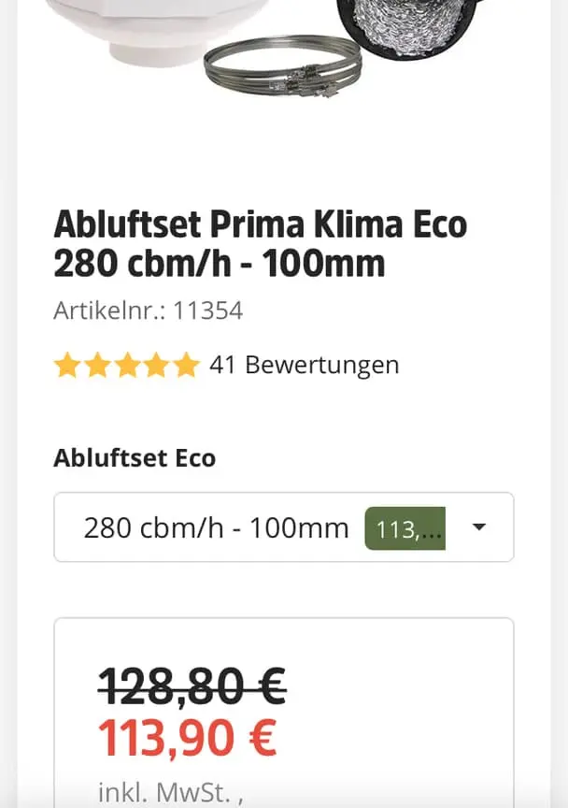Click the fourth rating star
Viewport: 568px width, 808px height.
[x=157, y=365]
